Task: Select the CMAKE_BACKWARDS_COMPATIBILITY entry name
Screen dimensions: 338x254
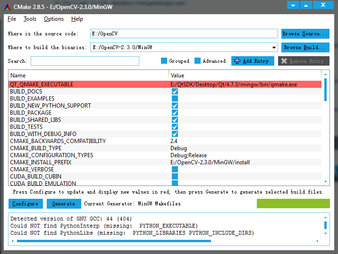Action: (x=58, y=141)
